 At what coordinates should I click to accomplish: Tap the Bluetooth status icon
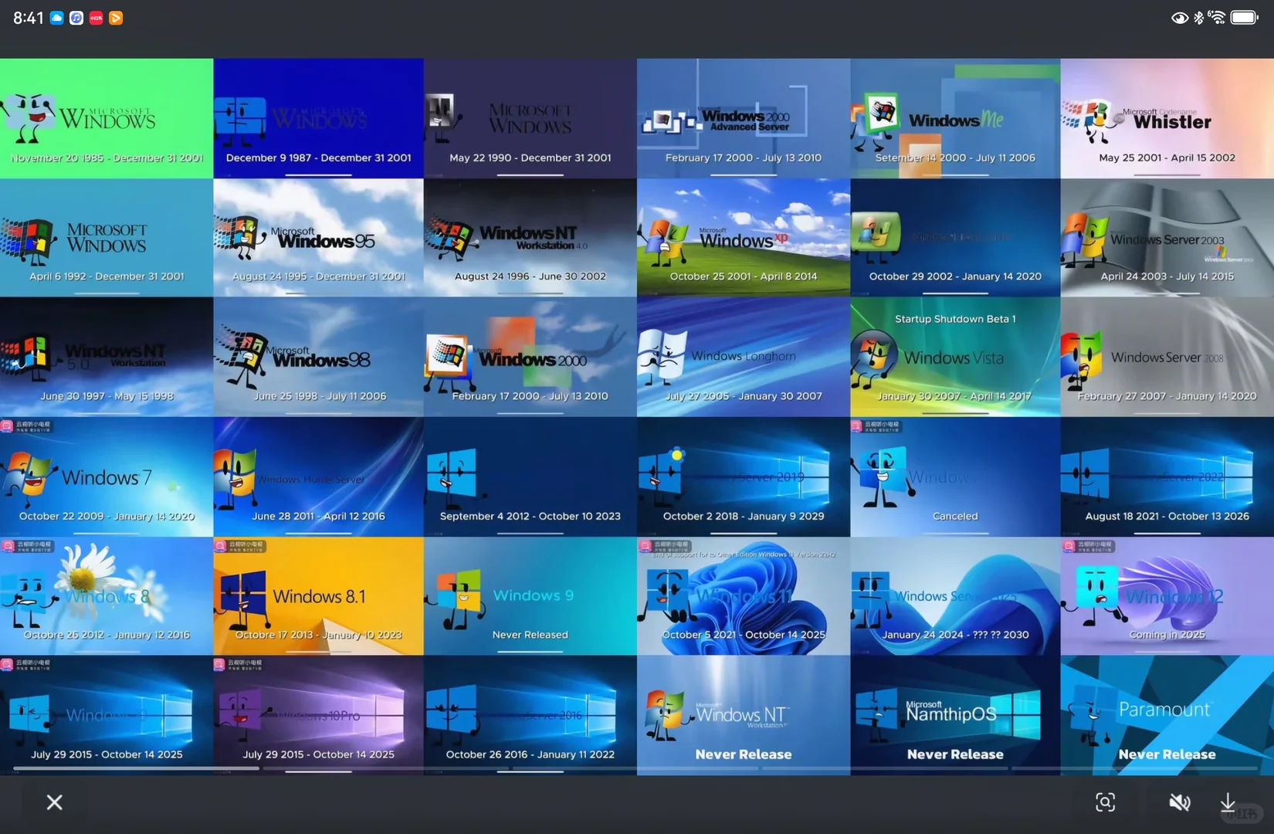coord(1198,17)
